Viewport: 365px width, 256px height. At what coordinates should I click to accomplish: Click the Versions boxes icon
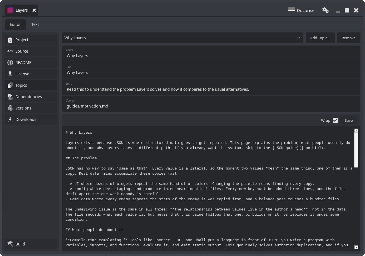pos(10,108)
